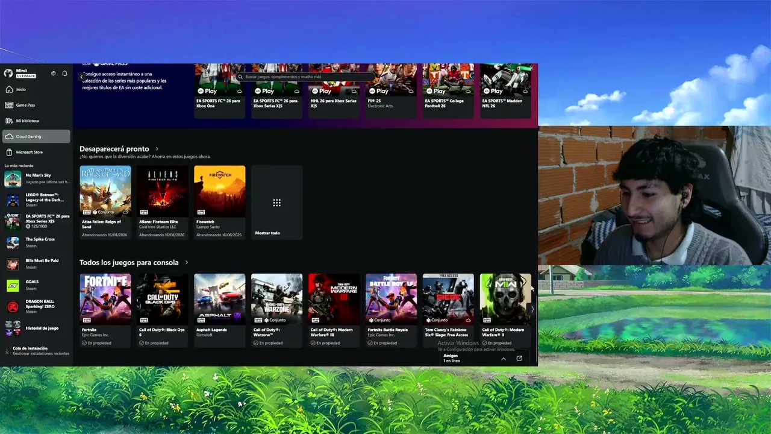
Task: Open the Firewatch game card
Action: coord(220,202)
